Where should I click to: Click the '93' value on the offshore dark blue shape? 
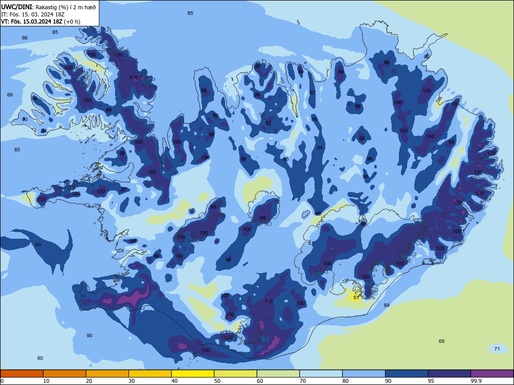pos(38,245)
